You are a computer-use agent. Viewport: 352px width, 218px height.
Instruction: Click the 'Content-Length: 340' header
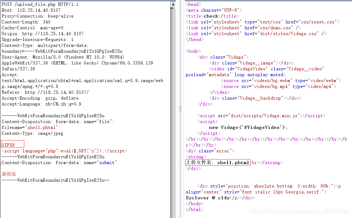[26, 22]
